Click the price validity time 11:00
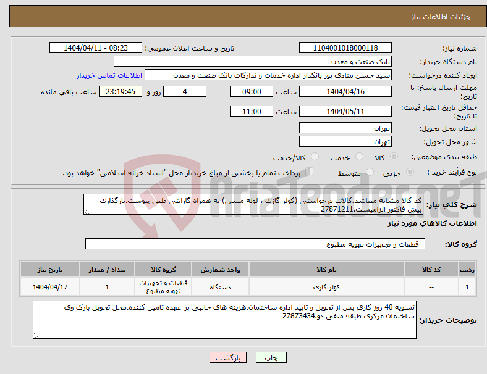This screenshot has width=487, height=374. coord(252,111)
